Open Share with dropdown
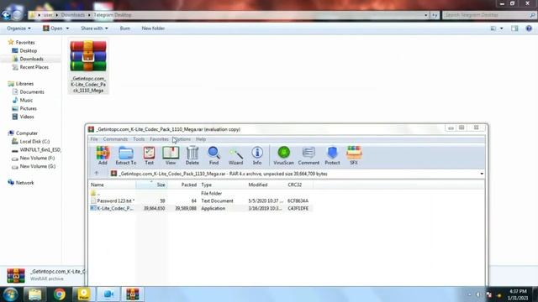The image size is (538, 302). [94, 29]
